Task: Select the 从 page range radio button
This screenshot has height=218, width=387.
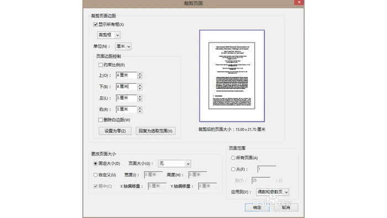Action: coord(233,169)
